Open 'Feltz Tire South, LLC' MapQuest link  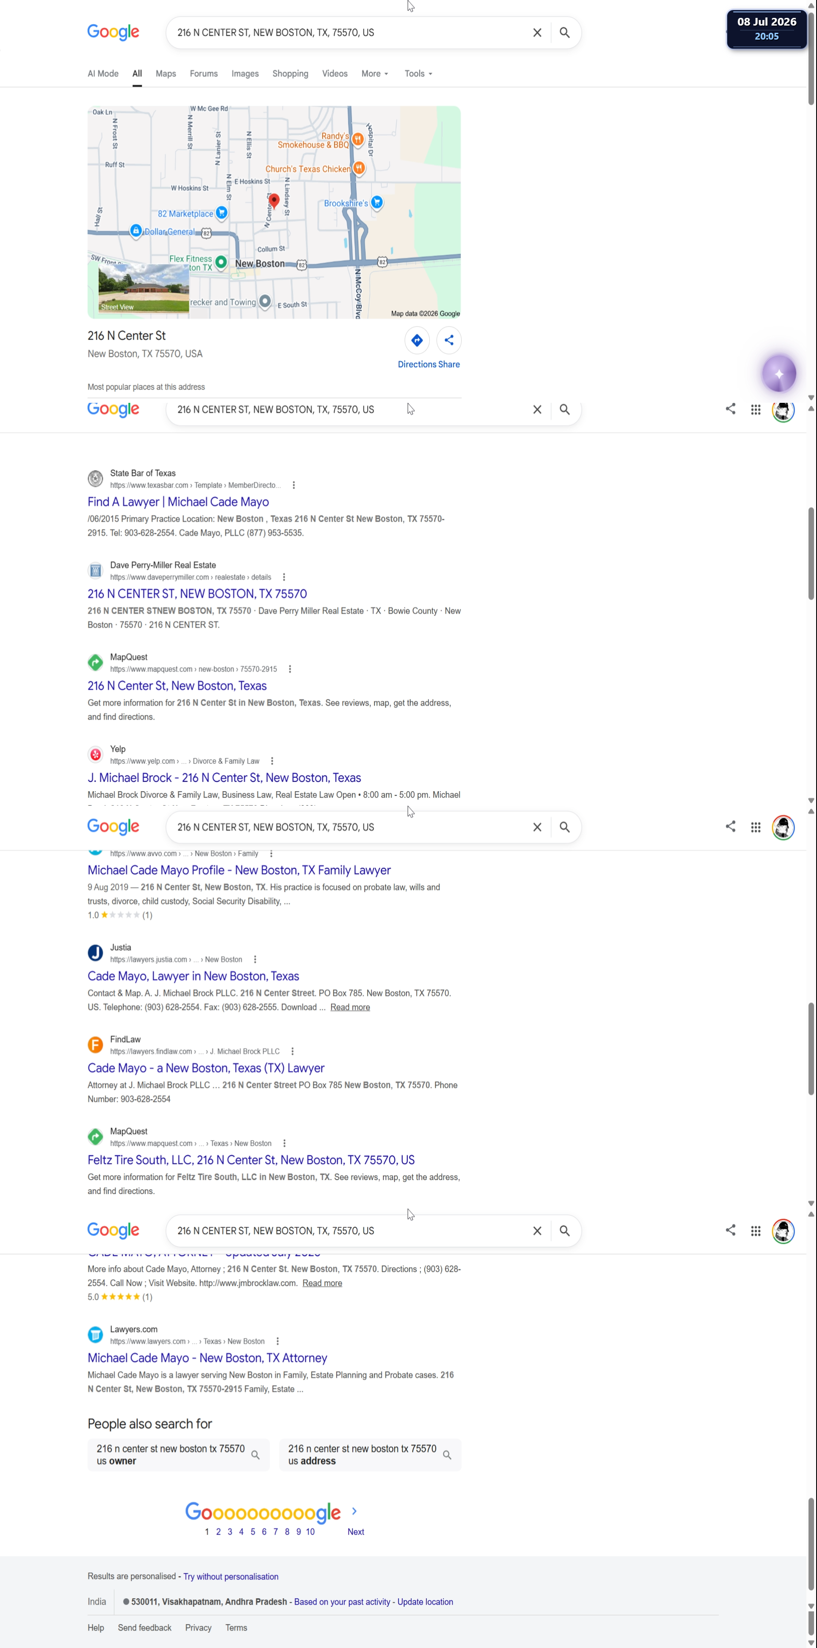pyautogui.click(x=251, y=1160)
